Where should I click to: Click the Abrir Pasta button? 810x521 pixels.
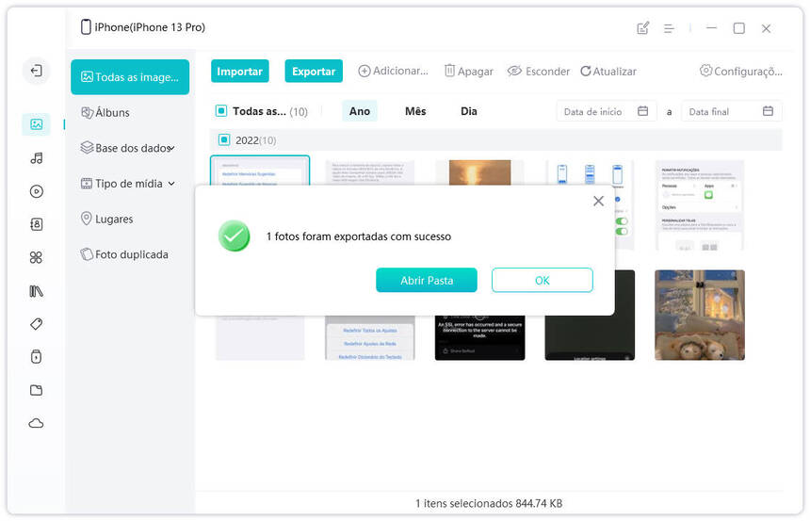[x=426, y=281]
